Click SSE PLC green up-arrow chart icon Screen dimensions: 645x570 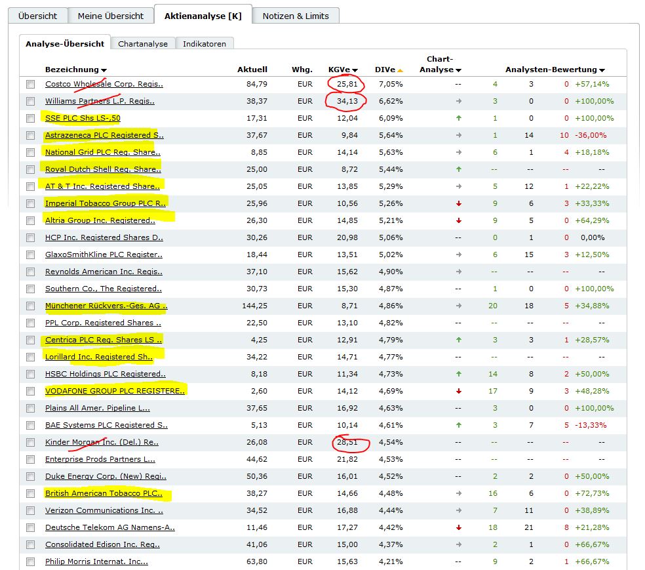tap(459, 118)
